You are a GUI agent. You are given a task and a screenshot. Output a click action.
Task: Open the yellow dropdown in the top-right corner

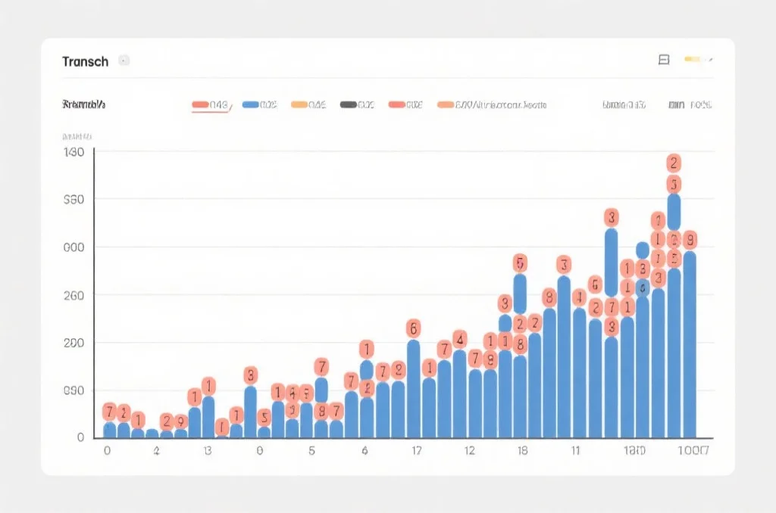[693, 59]
